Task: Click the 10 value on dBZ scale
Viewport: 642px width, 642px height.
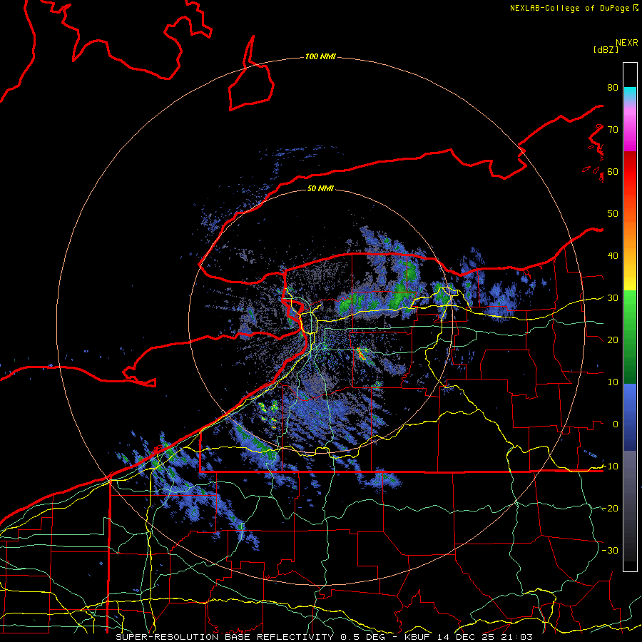Action: click(613, 382)
